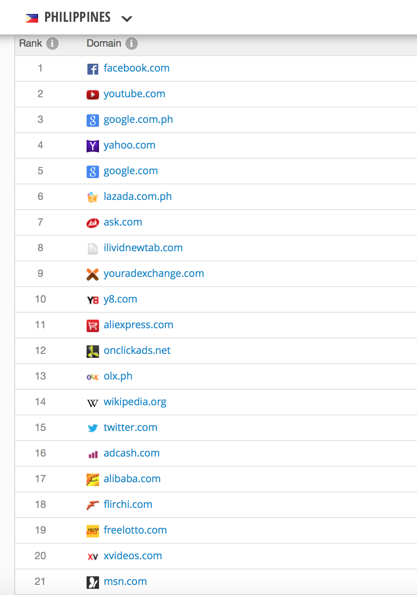417x595 pixels.
Task: Click the Philippines flag icon
Action: pyautogui.click(x=32, y=18)
